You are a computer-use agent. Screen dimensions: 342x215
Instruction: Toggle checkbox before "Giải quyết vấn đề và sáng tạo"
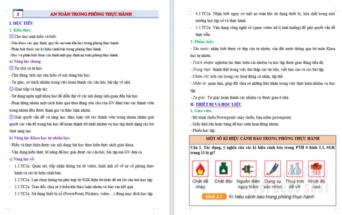[x=12, y=117]
